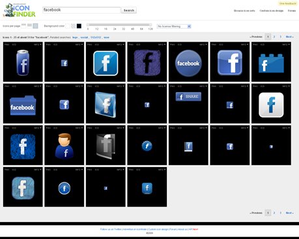Download ICO of the user avatar icon
Screen dimensions: 299x239
click(55, 128)
